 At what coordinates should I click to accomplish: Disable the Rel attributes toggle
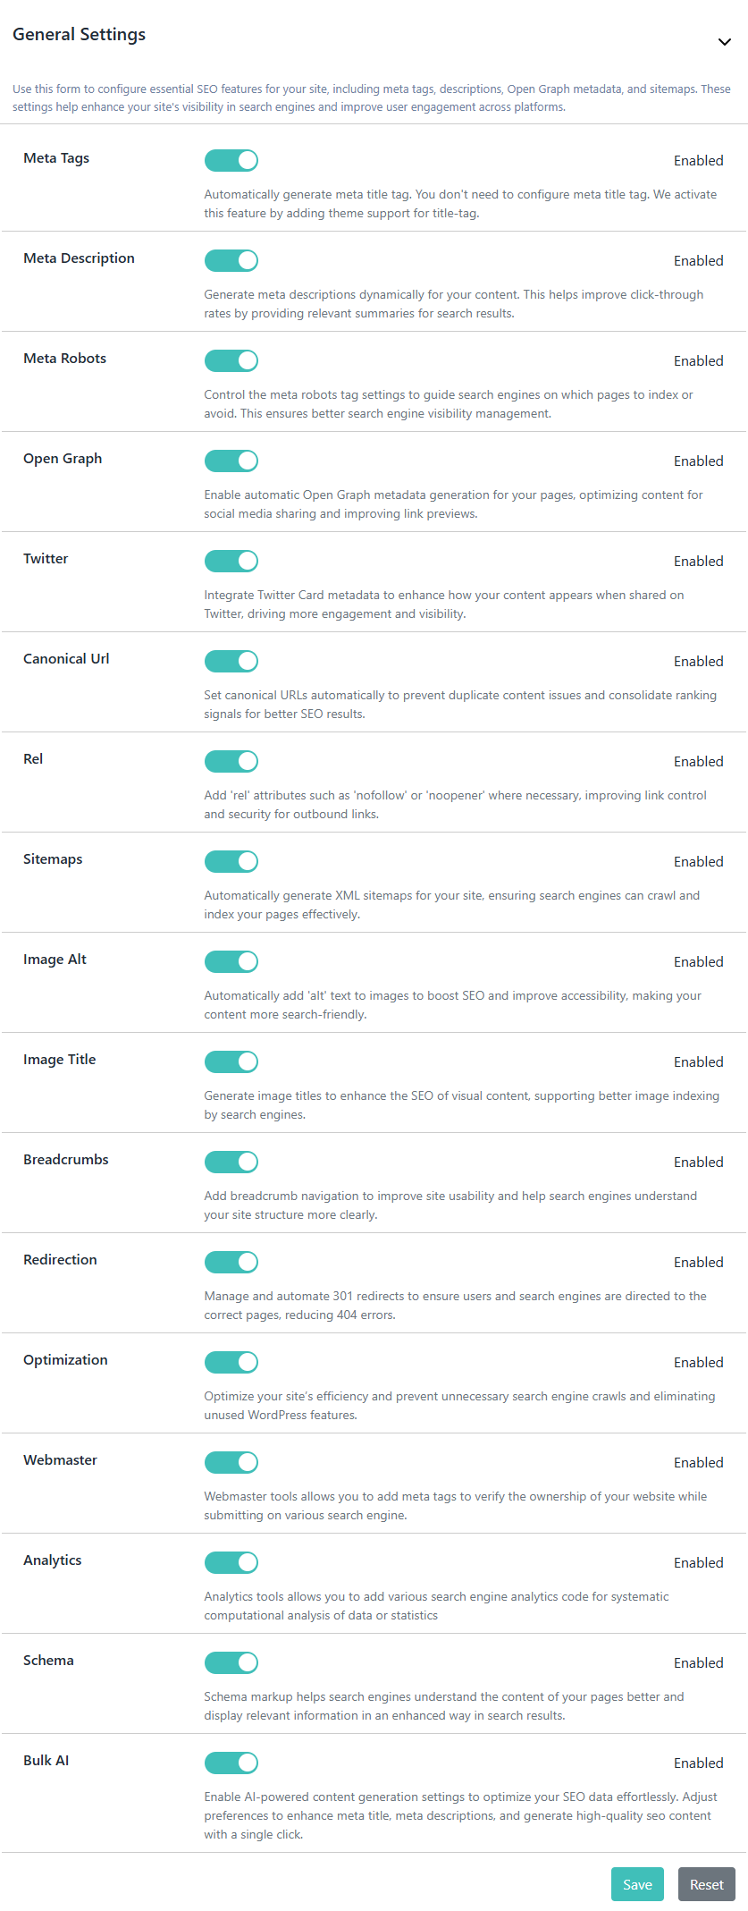point(231,761)
